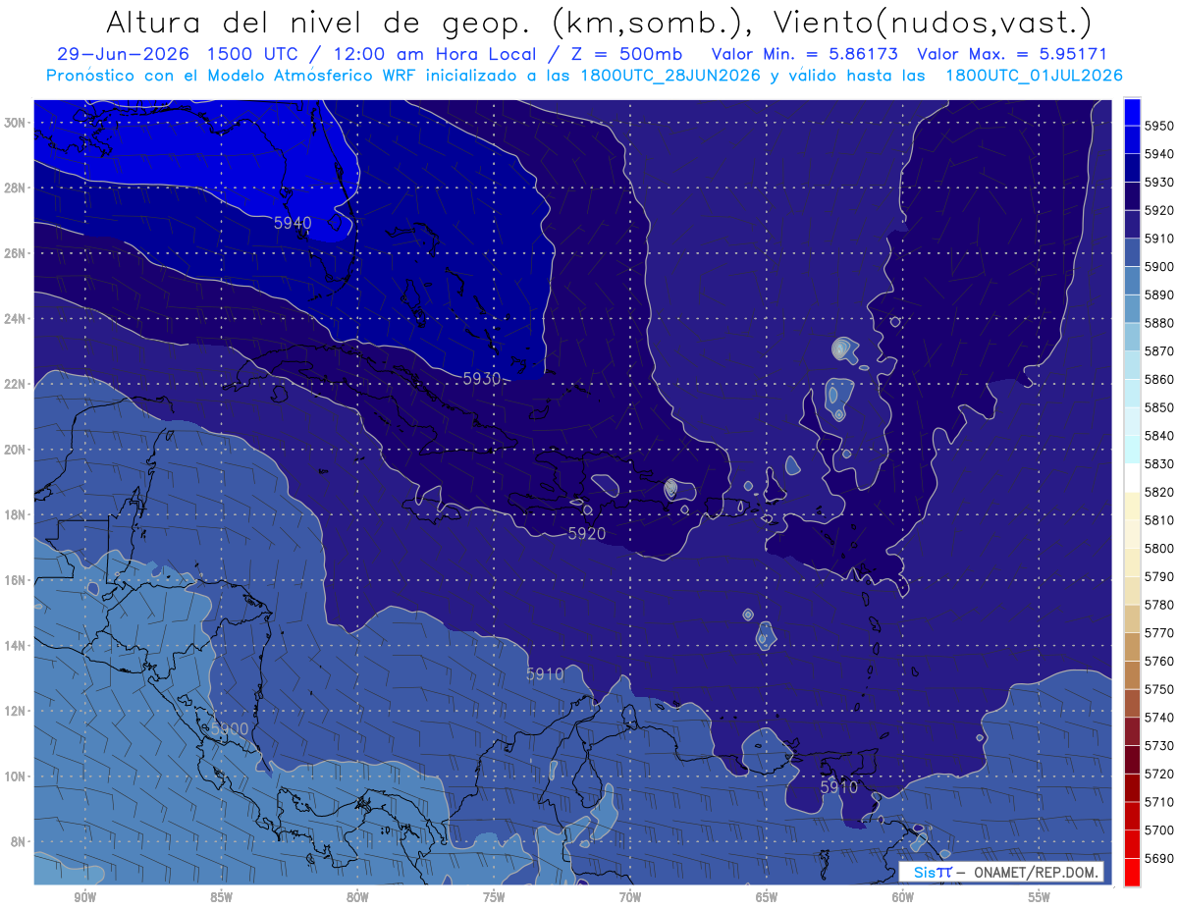Click the 5760 value on the color scale

[1158, 662]
